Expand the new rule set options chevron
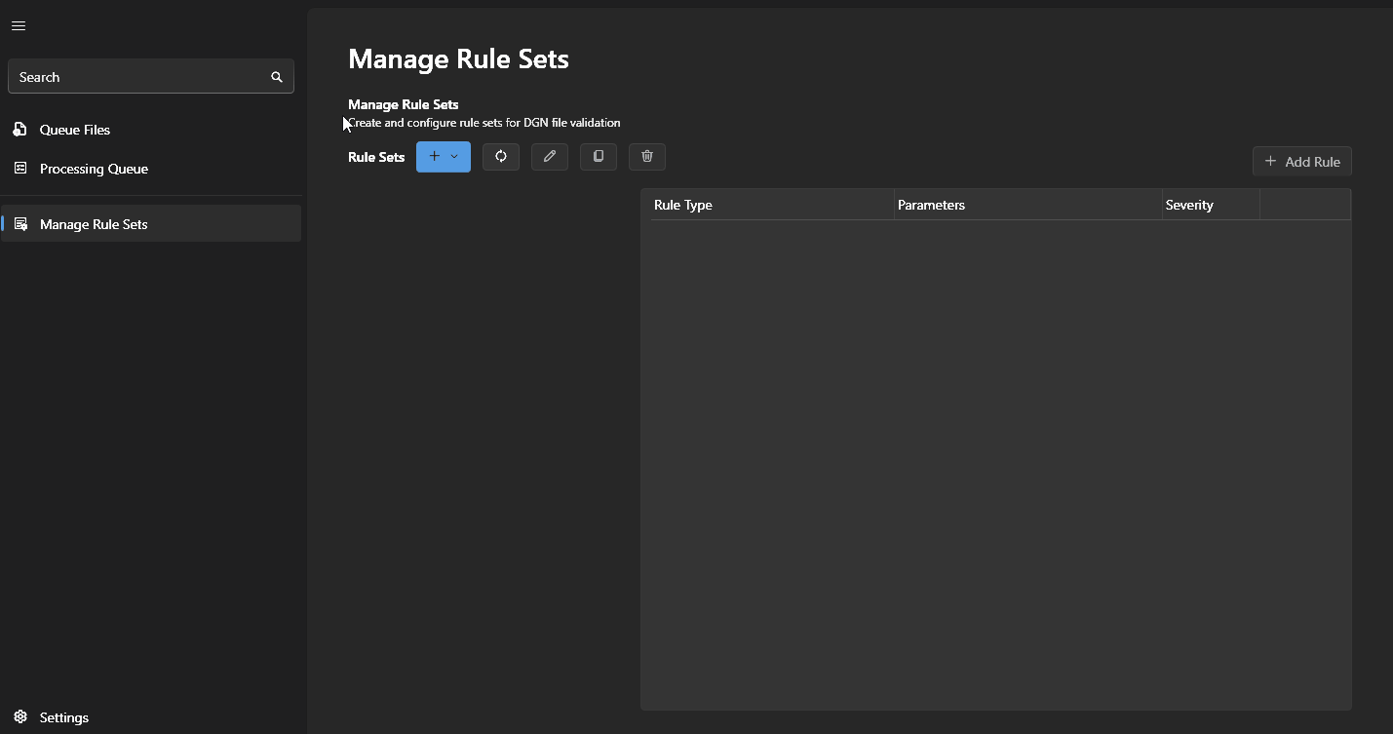 point(454,156)
